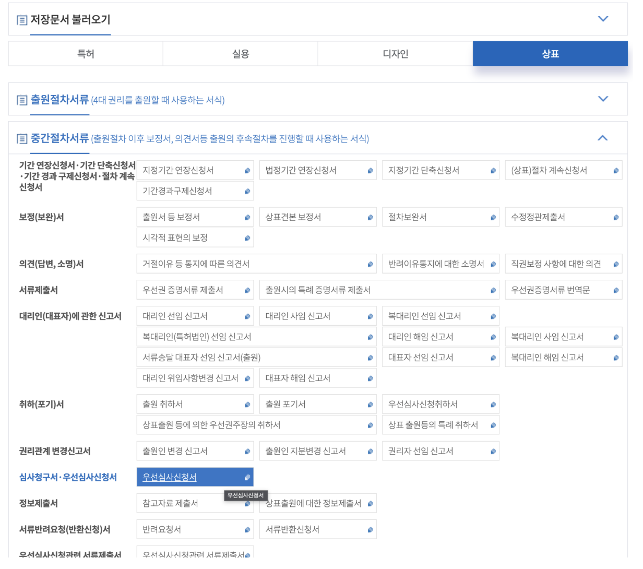Click the attachment icon beside 지정기간 연장신청서
The image size is (643, 569).
(x=246, y=170)
